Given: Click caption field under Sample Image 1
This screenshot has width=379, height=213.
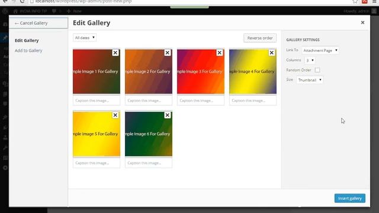Looking at the screenshot, I should click(97, 101).
